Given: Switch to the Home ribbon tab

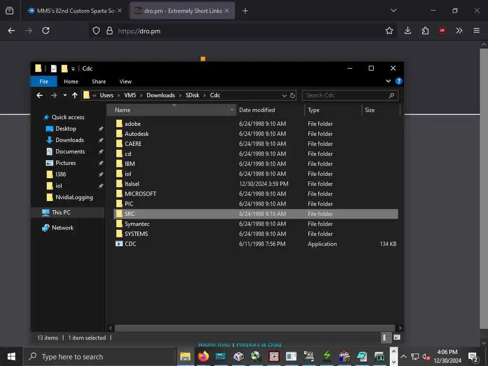Looking at the screenshot, I should [71, 81].
